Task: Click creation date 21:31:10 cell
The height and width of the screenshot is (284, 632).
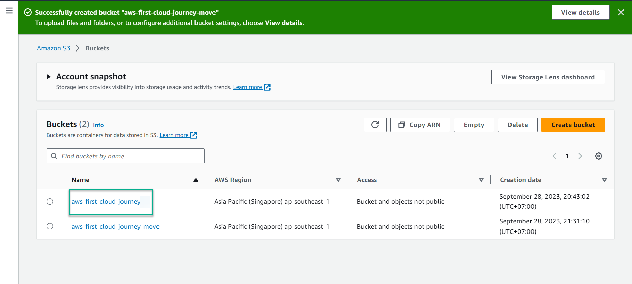Action: (x=544, y=226)
